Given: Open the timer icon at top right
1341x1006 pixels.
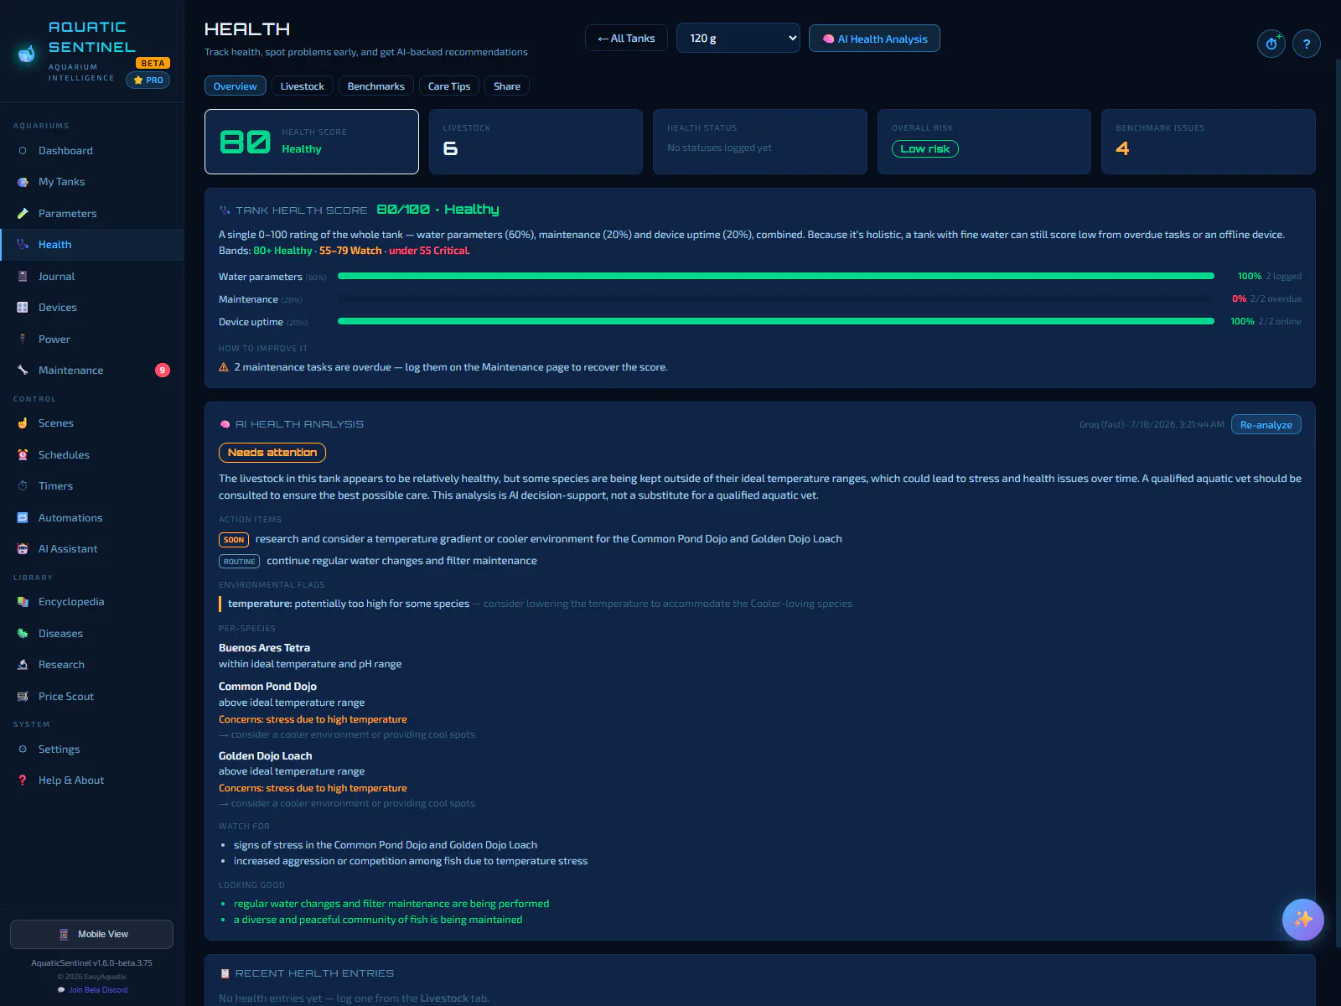Looking at the screenshot, I should 1271,44.
